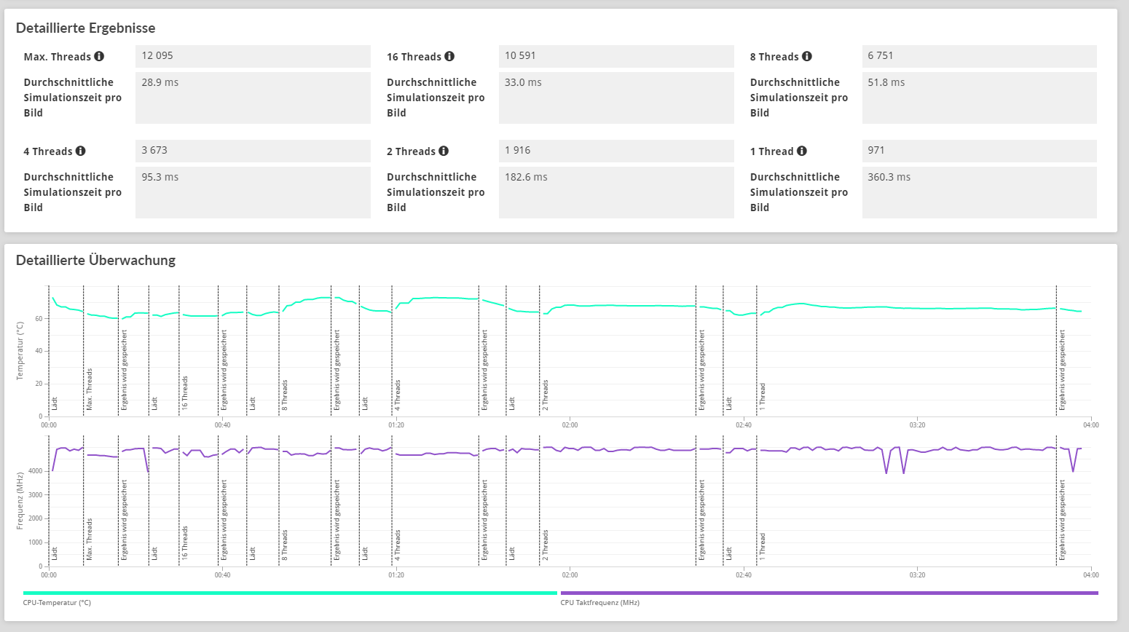Viewport: 1129px width, 632px height.
Task: Click the Max. Threads label text
Action: coord(58,57)
